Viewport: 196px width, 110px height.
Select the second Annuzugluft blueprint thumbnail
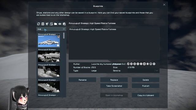tap(49, 56)
